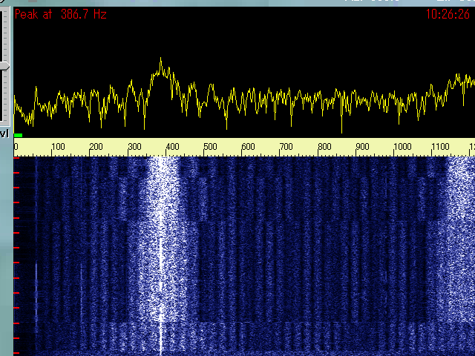Click the 700 Hz frequency scale label
This screenshot has width=475, height=356.
pos(286,147)
